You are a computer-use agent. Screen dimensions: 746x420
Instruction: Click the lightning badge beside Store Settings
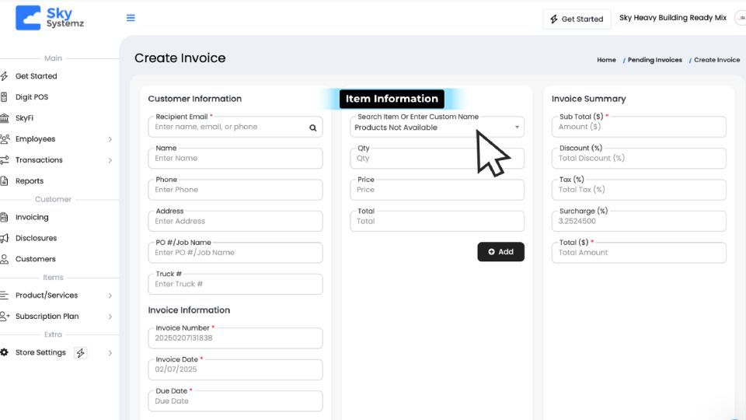point(80,353)
